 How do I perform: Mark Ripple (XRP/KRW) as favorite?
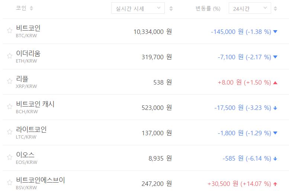pyautogui.click(x=10, y=82)
